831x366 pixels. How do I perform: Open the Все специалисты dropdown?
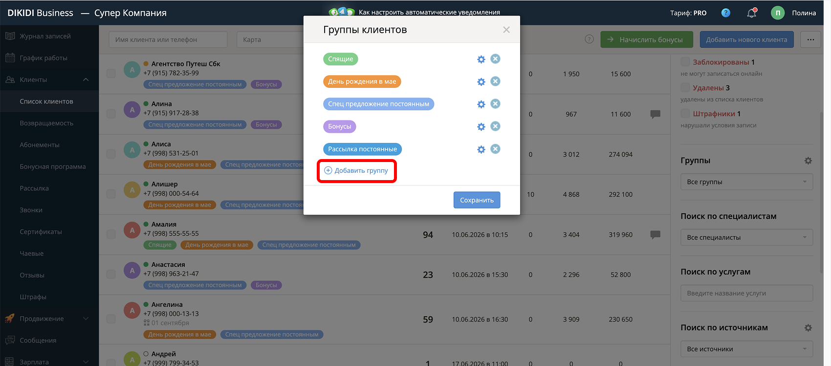[x=746, y=238]
